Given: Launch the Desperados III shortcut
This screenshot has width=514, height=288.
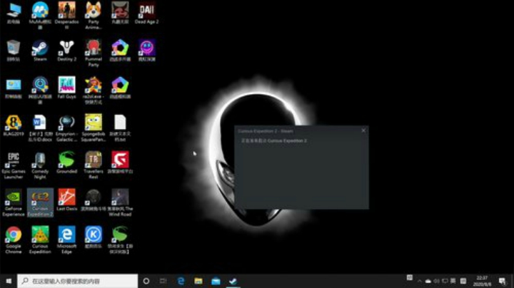Looking at the screenshot, I should (66, 16).
